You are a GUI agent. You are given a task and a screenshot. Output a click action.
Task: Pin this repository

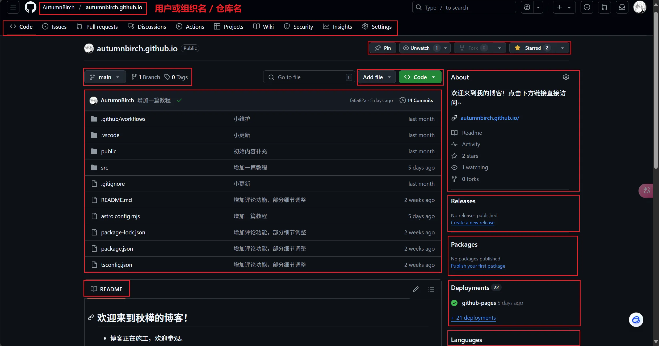click(383, 48)
